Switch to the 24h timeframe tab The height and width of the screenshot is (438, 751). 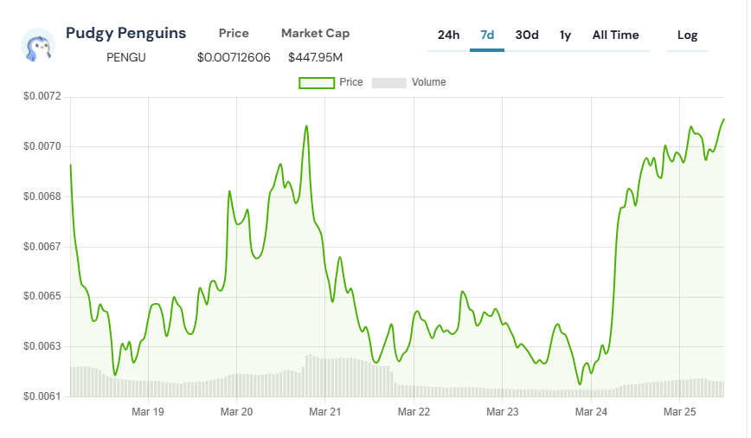(448, 35)
